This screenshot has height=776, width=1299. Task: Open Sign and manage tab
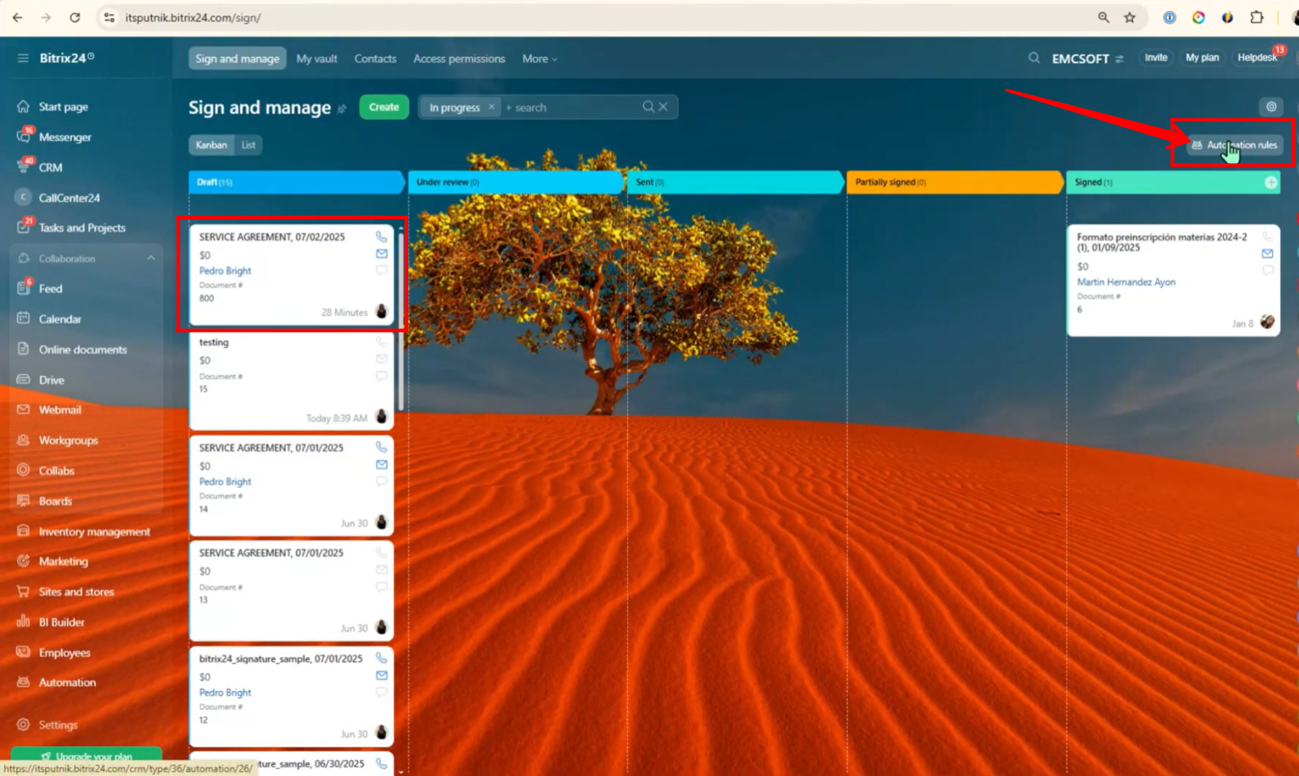[237, 59]
